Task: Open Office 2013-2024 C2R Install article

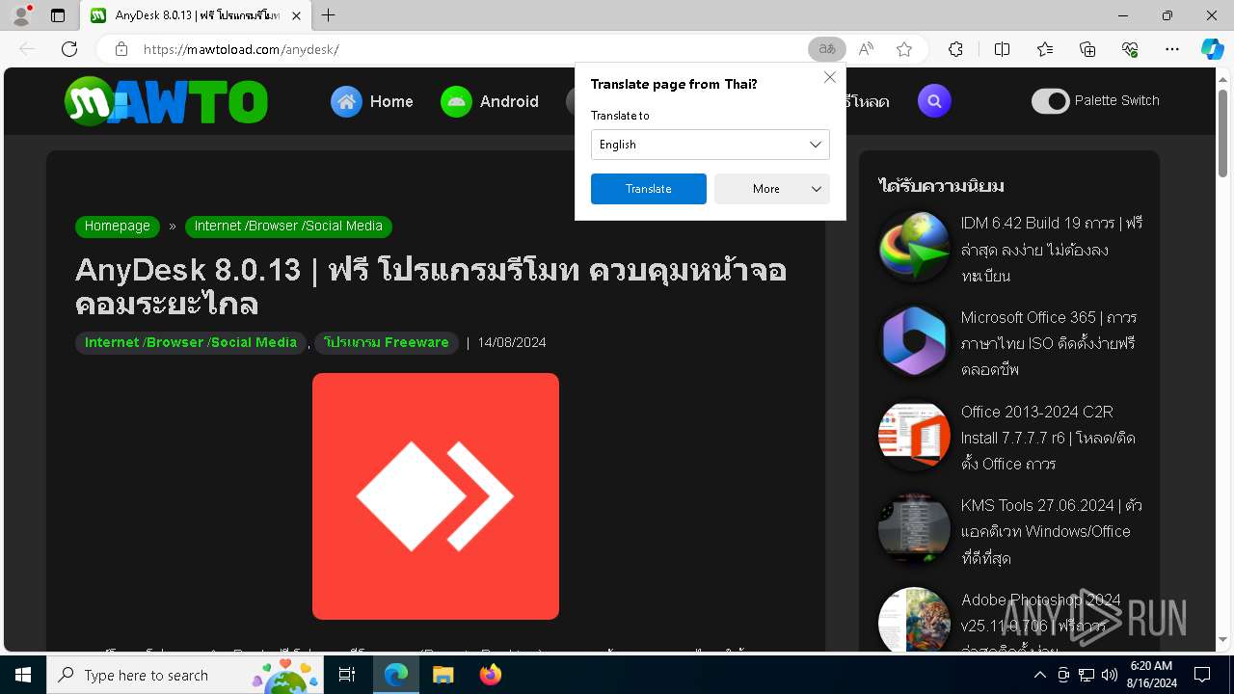Action: (x=1048, y=438)
